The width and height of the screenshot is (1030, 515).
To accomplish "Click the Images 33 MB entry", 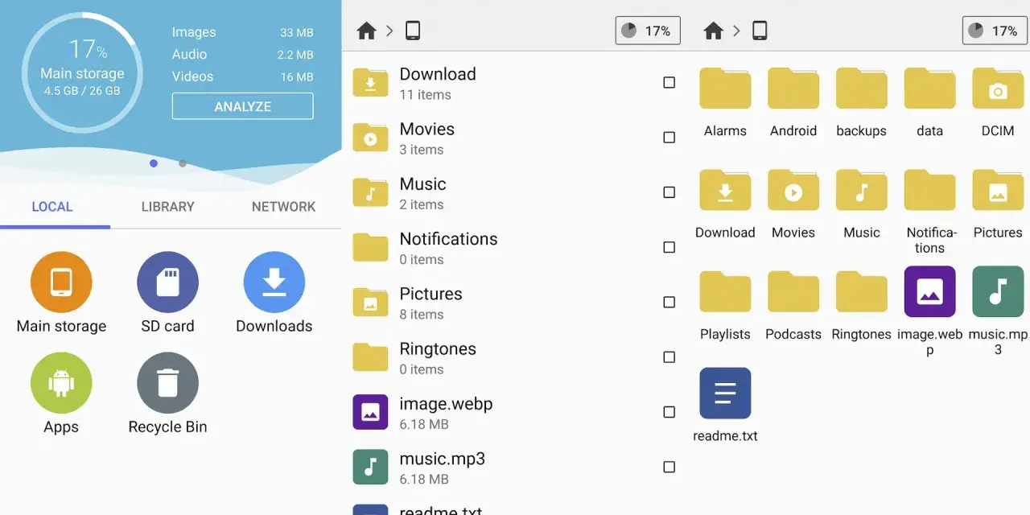I will pos(242,32).
